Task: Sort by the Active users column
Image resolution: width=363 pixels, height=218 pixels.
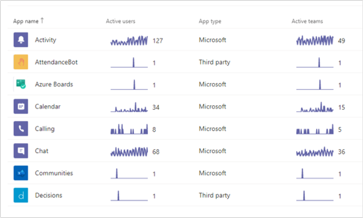Action: (x=120, y=21)
